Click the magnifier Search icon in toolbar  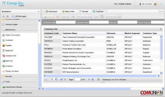tap(73, 16)
